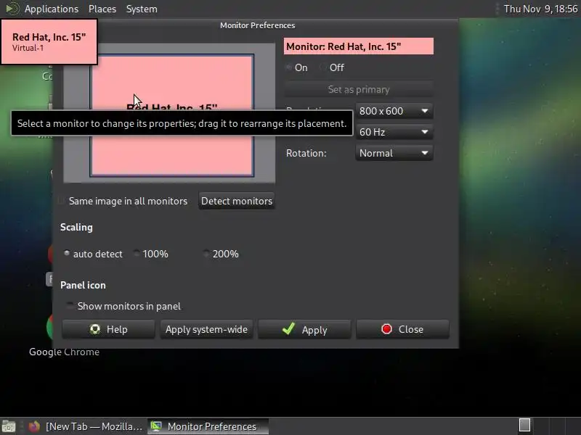Click the Apply system-wide button
The width and height of the screenshot is (581, 435).
click(x=206, y=329)
